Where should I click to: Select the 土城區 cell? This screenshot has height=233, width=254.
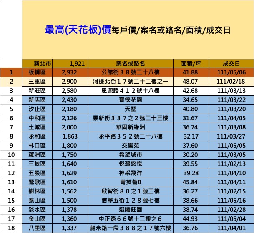pos(37,127)
